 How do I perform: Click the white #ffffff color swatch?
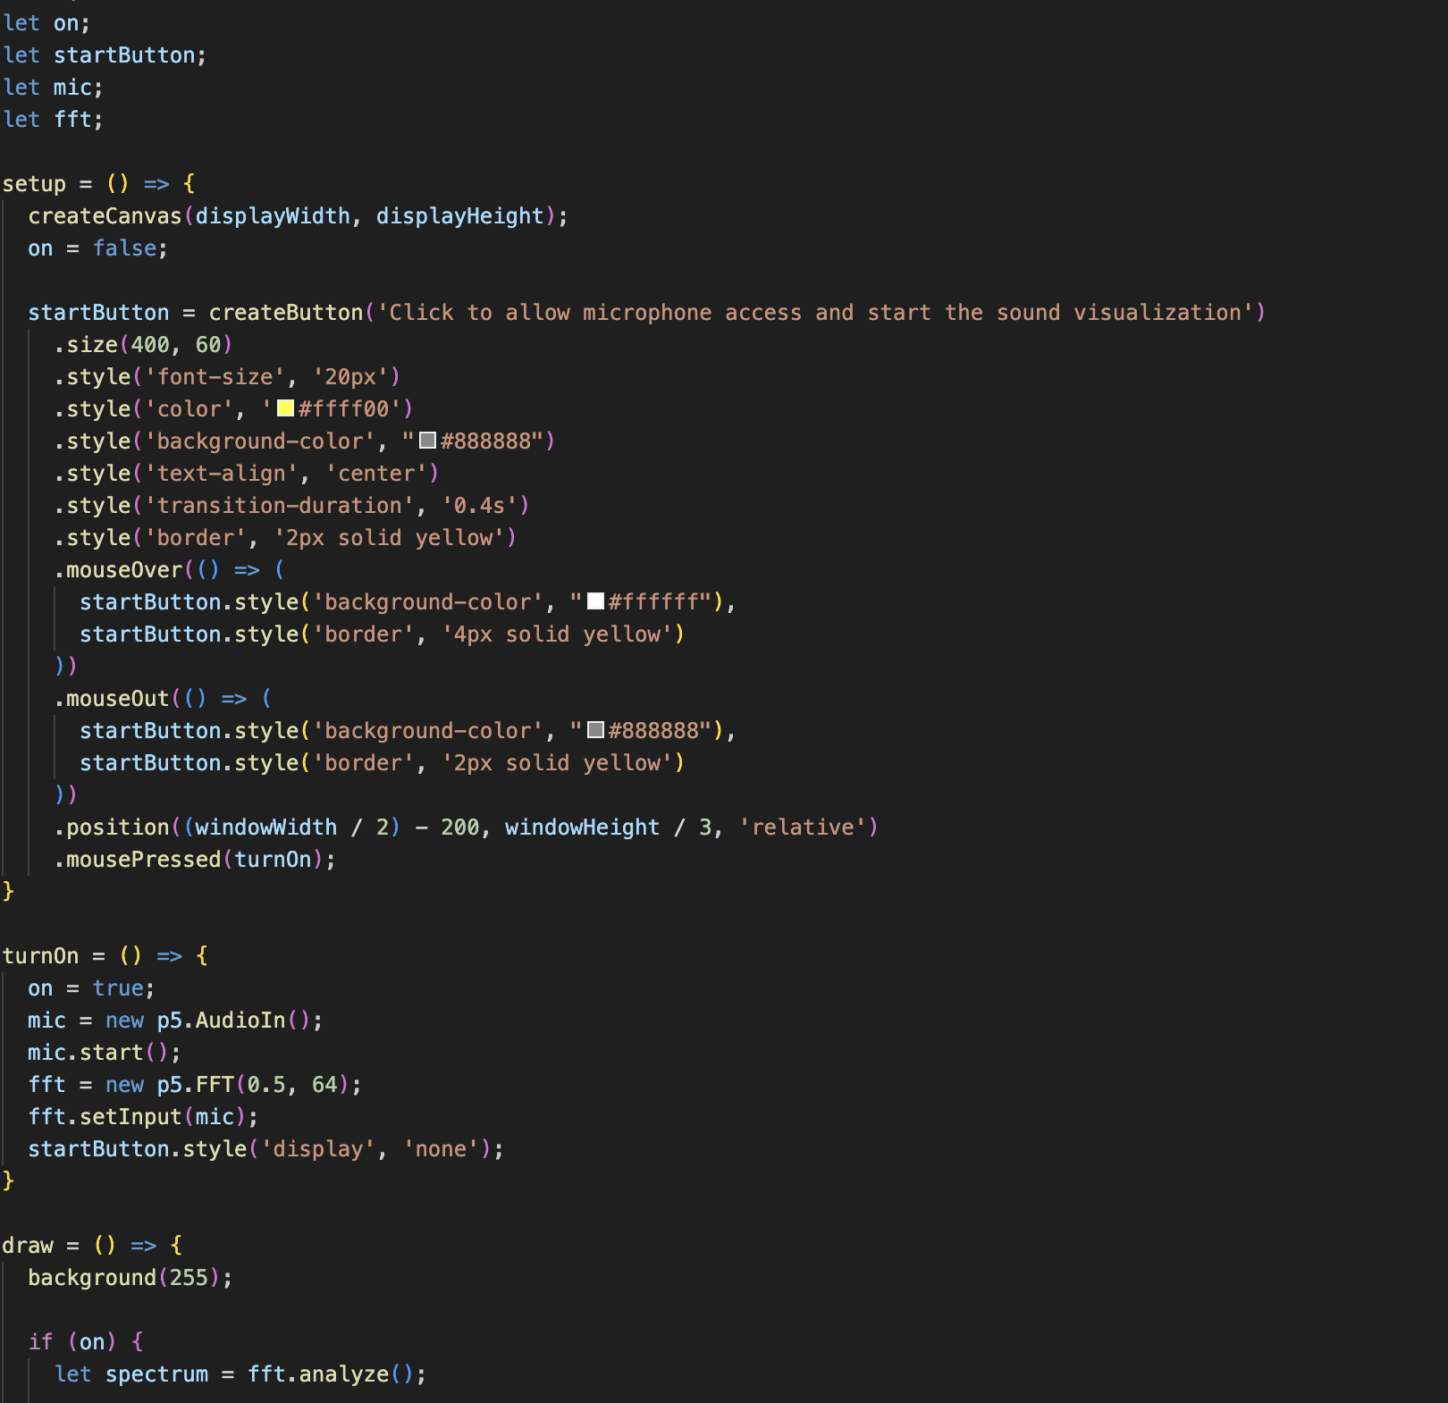[595, 601]
